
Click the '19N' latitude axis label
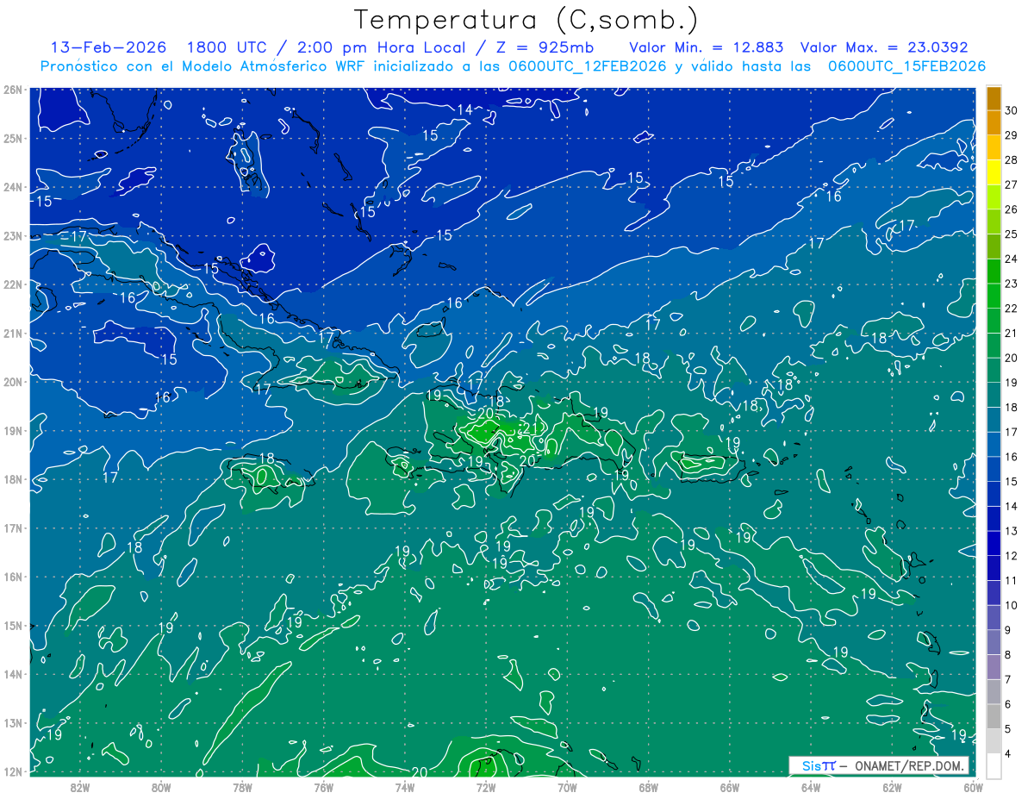click(x=12, y=430)
